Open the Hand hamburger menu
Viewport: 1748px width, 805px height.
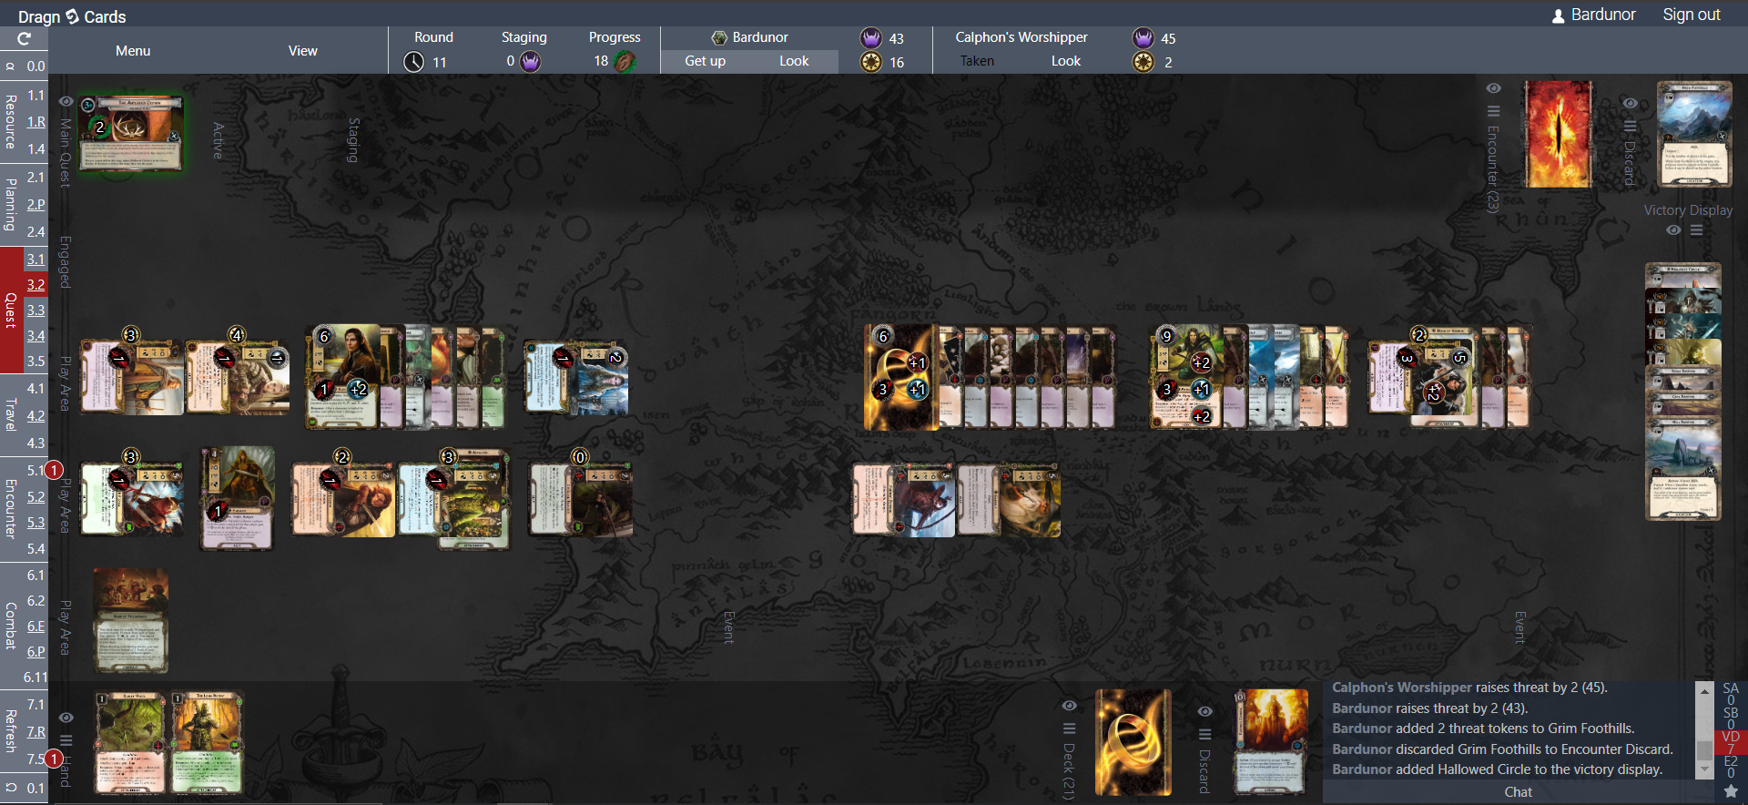point(66,740)
